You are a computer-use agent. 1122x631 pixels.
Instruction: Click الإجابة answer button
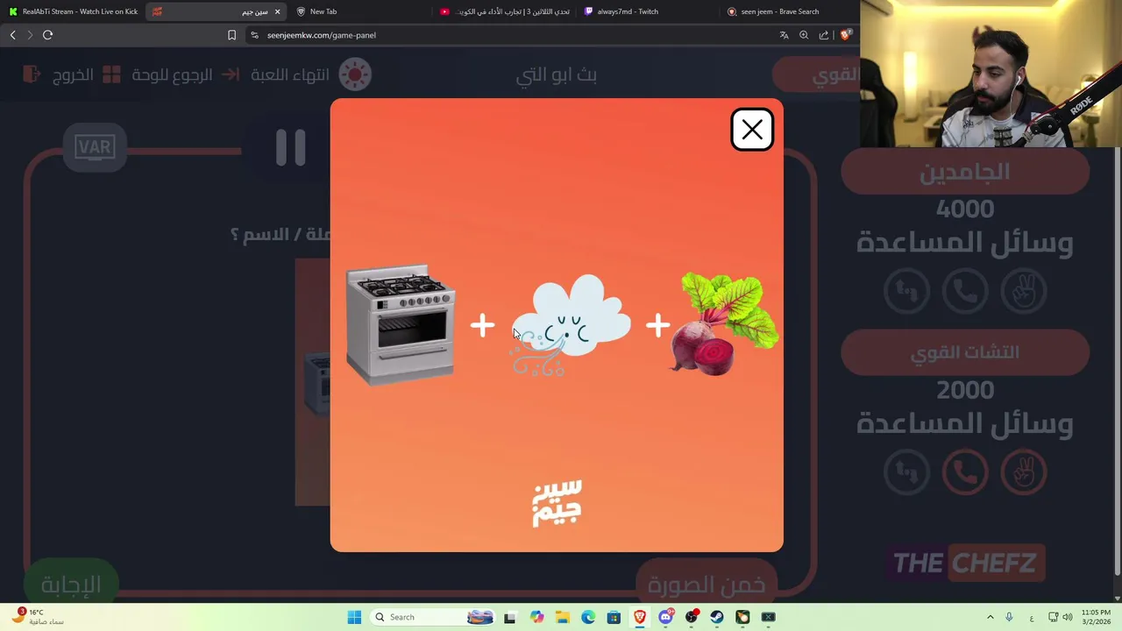(x=71, y=584)
